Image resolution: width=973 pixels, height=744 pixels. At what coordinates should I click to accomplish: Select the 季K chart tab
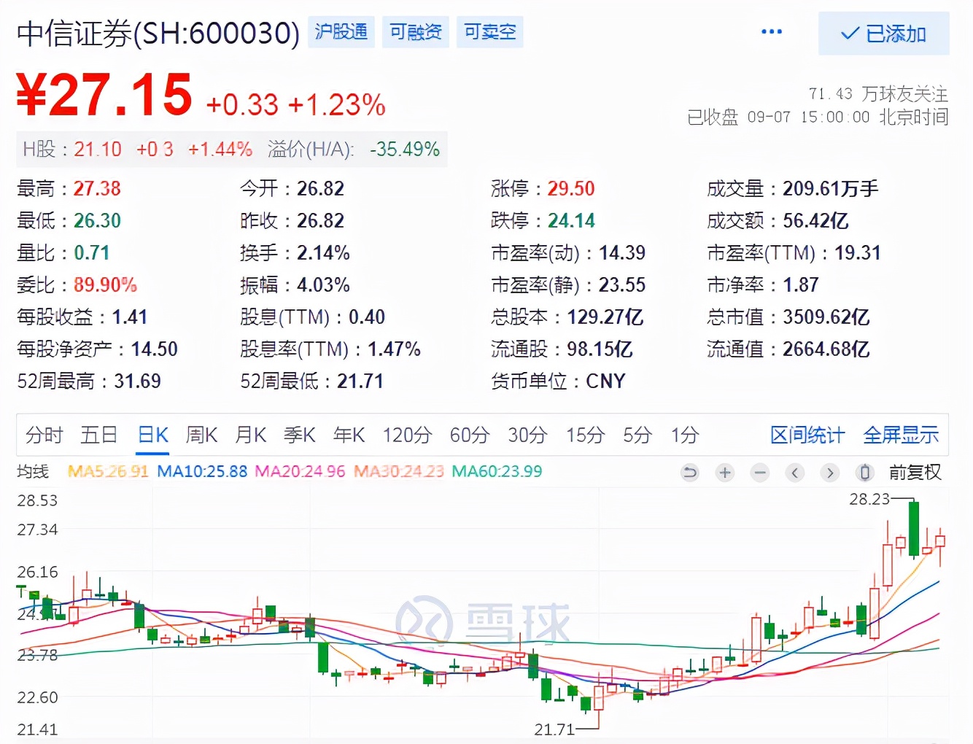[299, 435]
